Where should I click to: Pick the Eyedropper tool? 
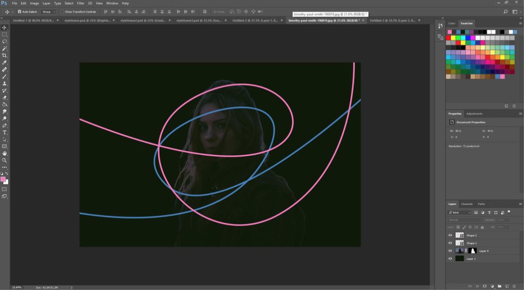pyautogui.click(x=5, y=62)
